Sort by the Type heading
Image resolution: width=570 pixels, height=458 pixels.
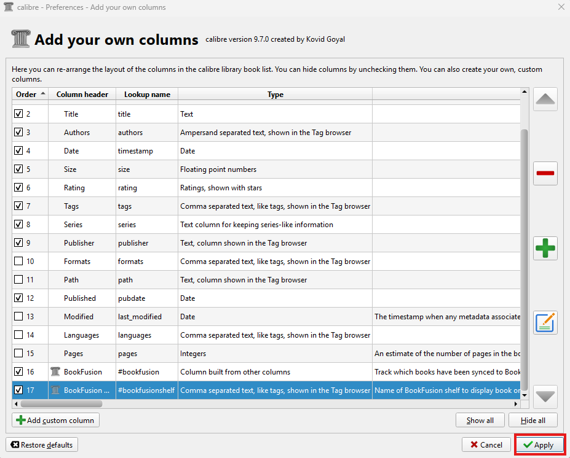tap(275, 95)
